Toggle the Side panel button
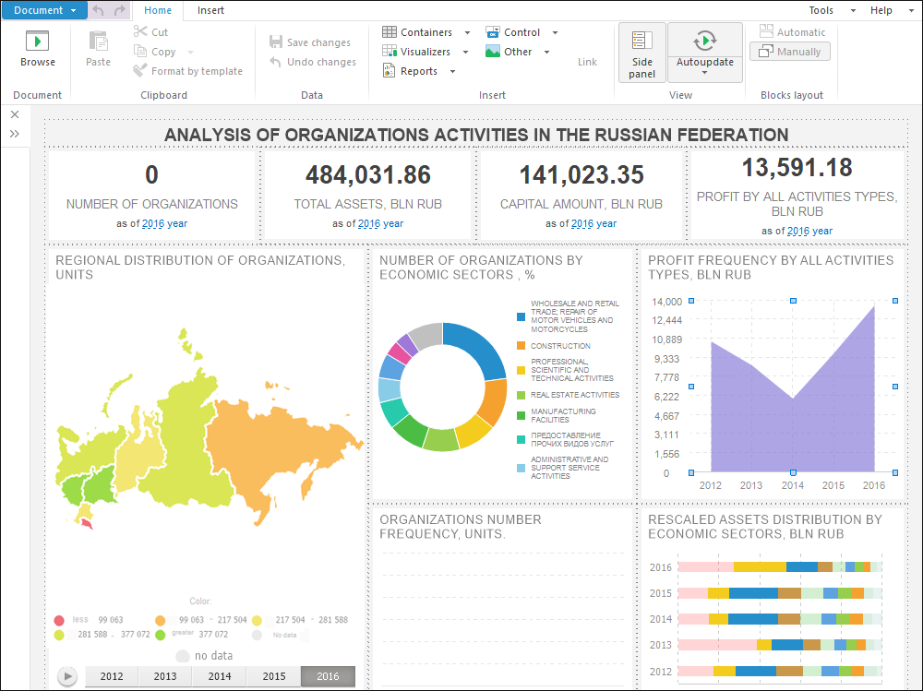The height and width of the screenshot is (691, 923). tap(642, 53)
